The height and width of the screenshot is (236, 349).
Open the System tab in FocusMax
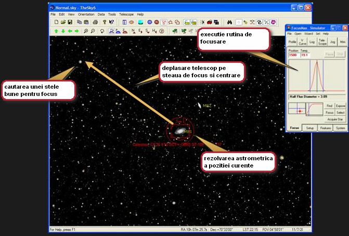click(340, 127)
